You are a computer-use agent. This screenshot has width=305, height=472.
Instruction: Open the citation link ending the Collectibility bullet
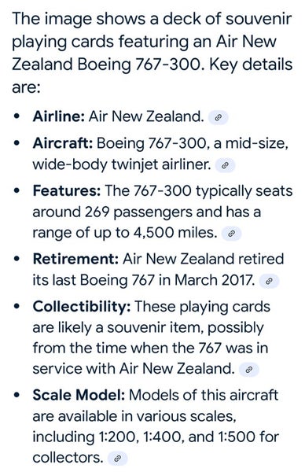248,370
